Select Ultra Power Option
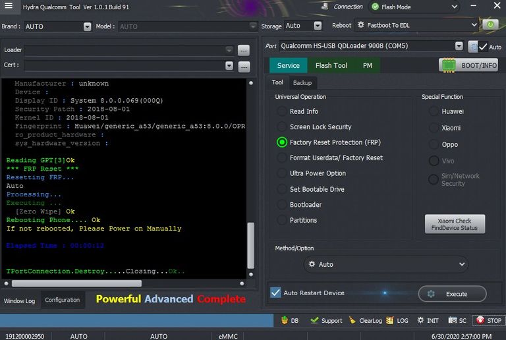 [282, 173]
